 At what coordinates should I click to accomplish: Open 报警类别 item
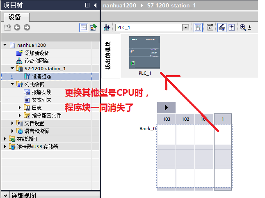point(41,92)
